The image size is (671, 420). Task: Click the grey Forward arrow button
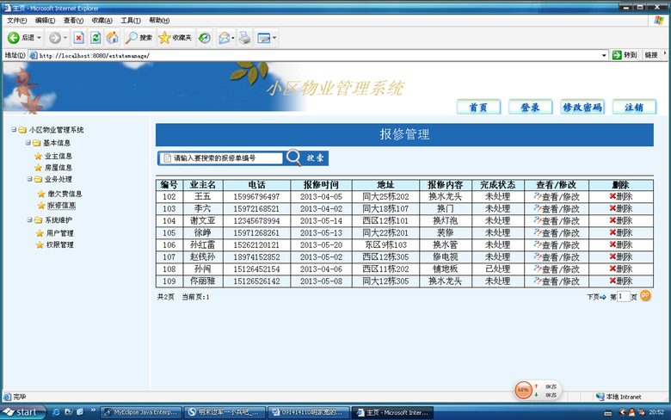pyautogui.click(x=55, y=38)
